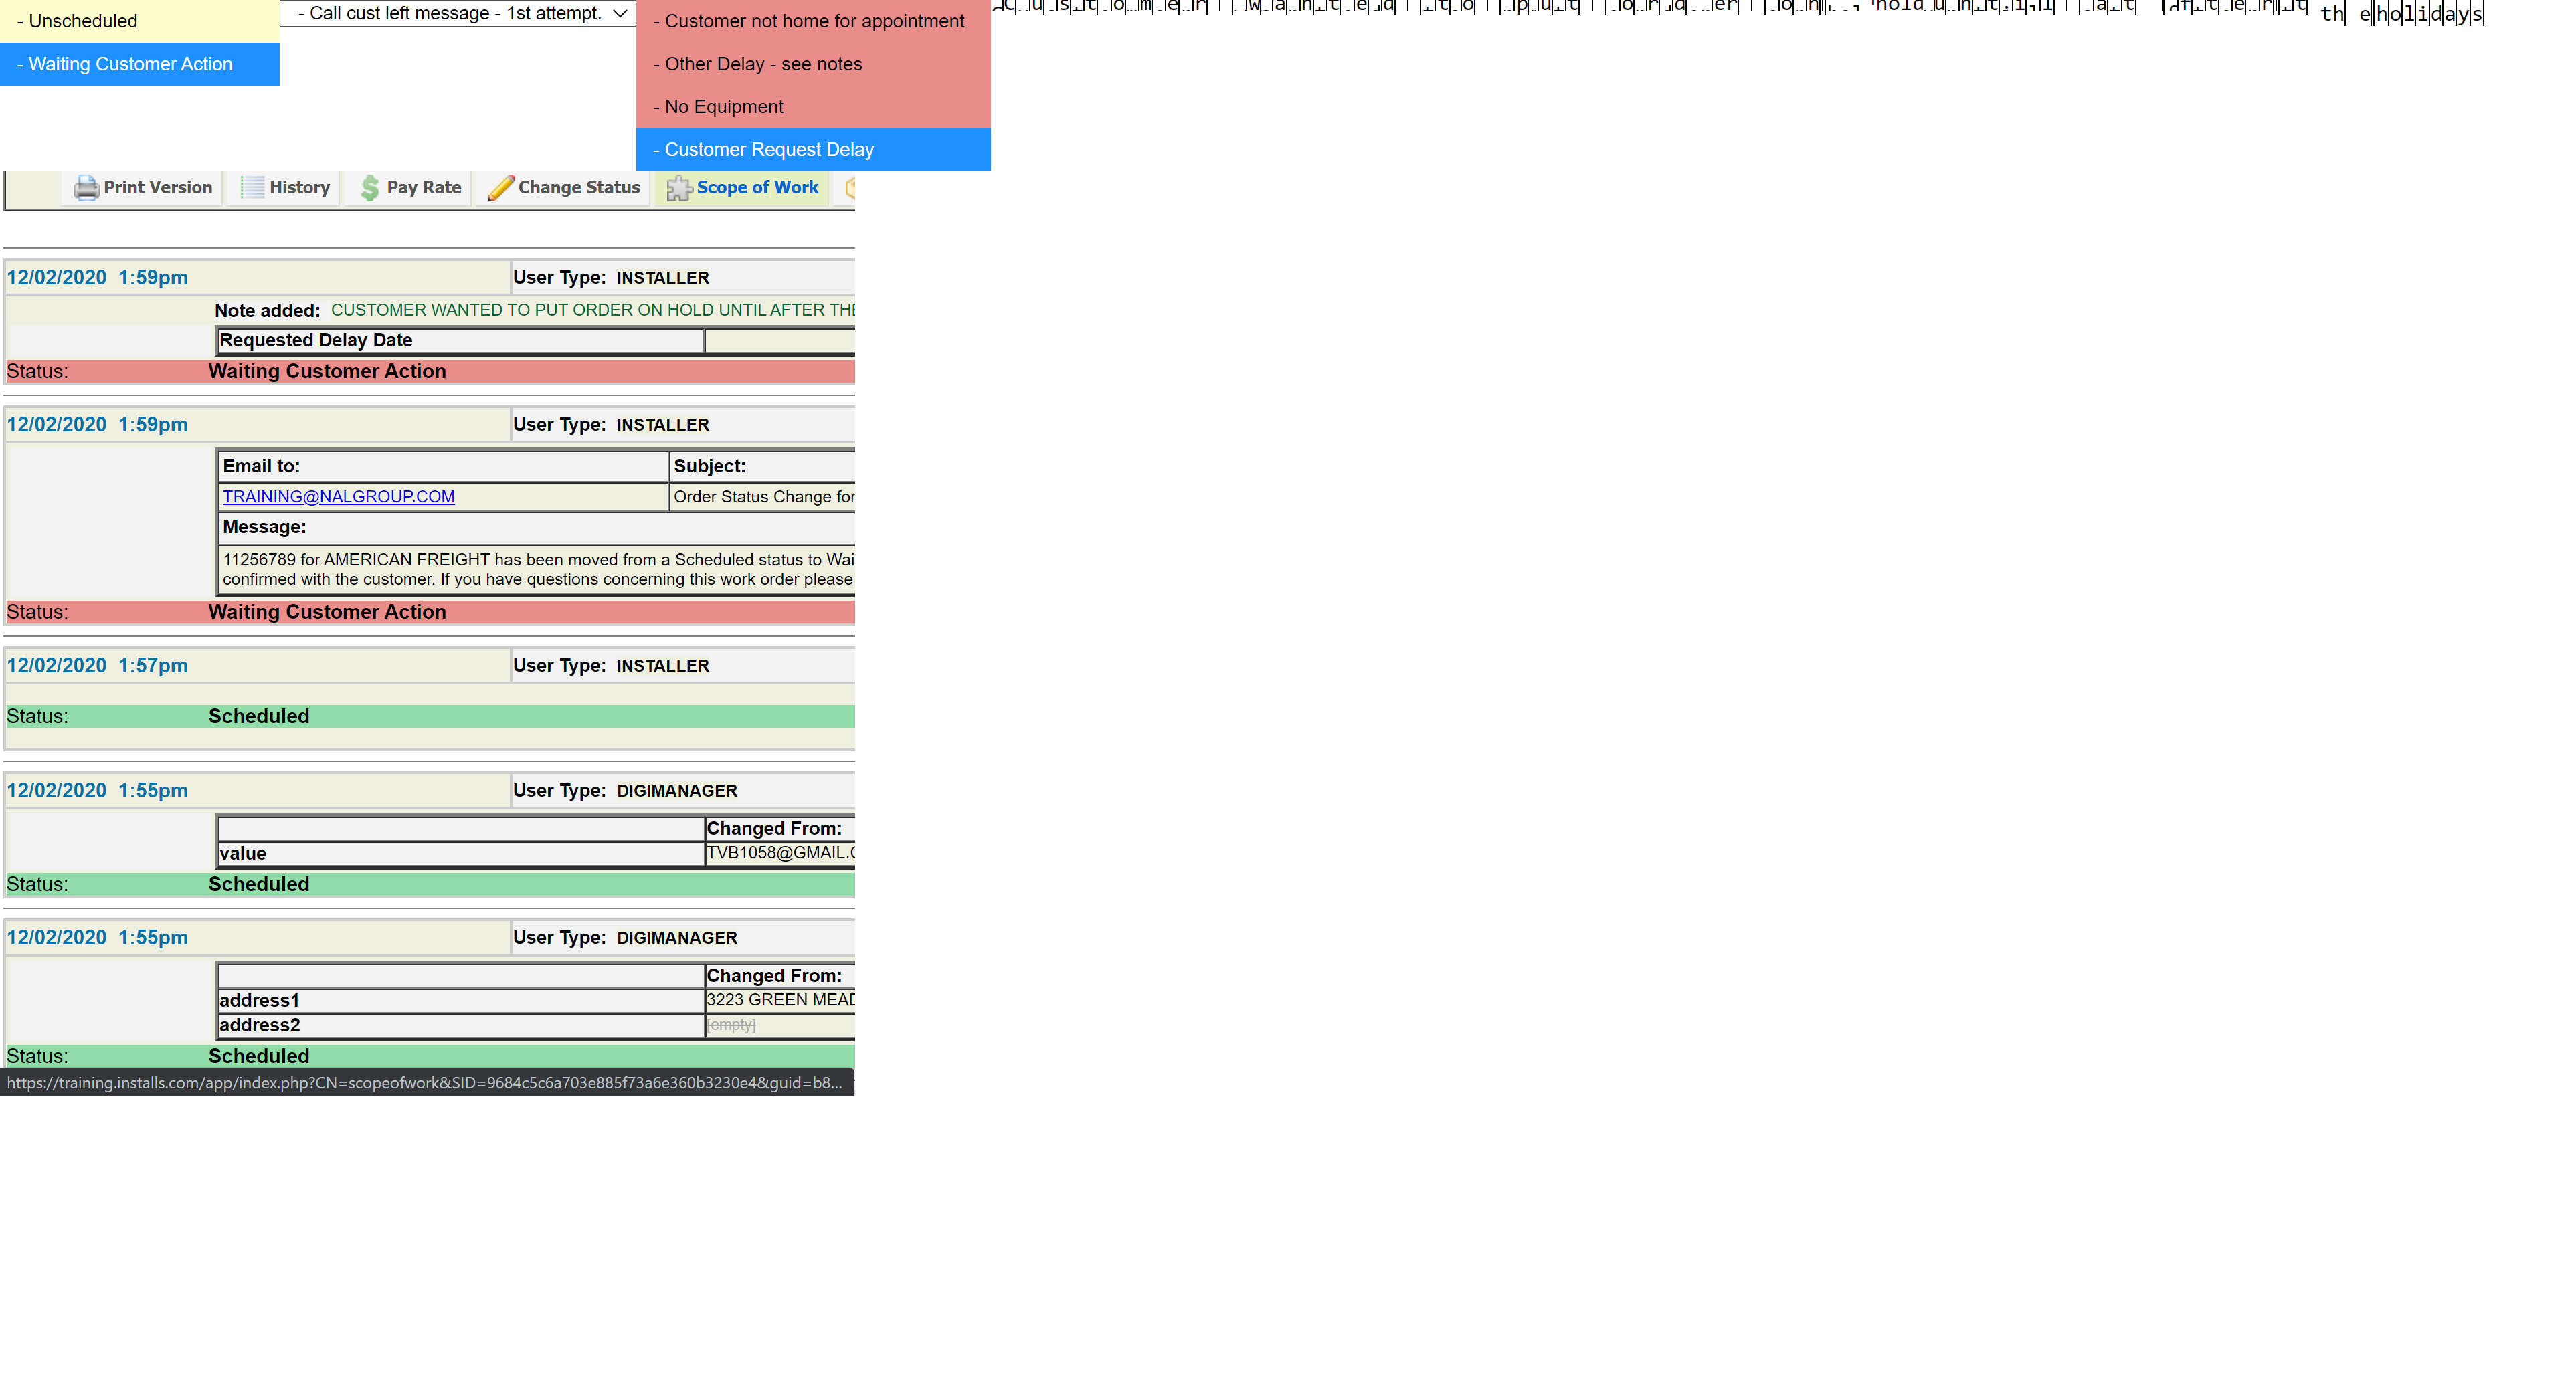2576x1398 pixels.
Task: Click the first 12/02/2020 1:59pm timestamp
Action: (x=97, y=278)
